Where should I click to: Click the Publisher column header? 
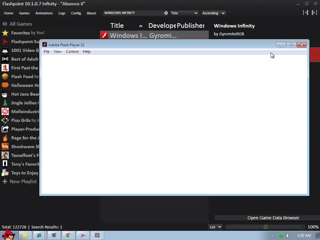pyautogui.click(x=190, y=26)
